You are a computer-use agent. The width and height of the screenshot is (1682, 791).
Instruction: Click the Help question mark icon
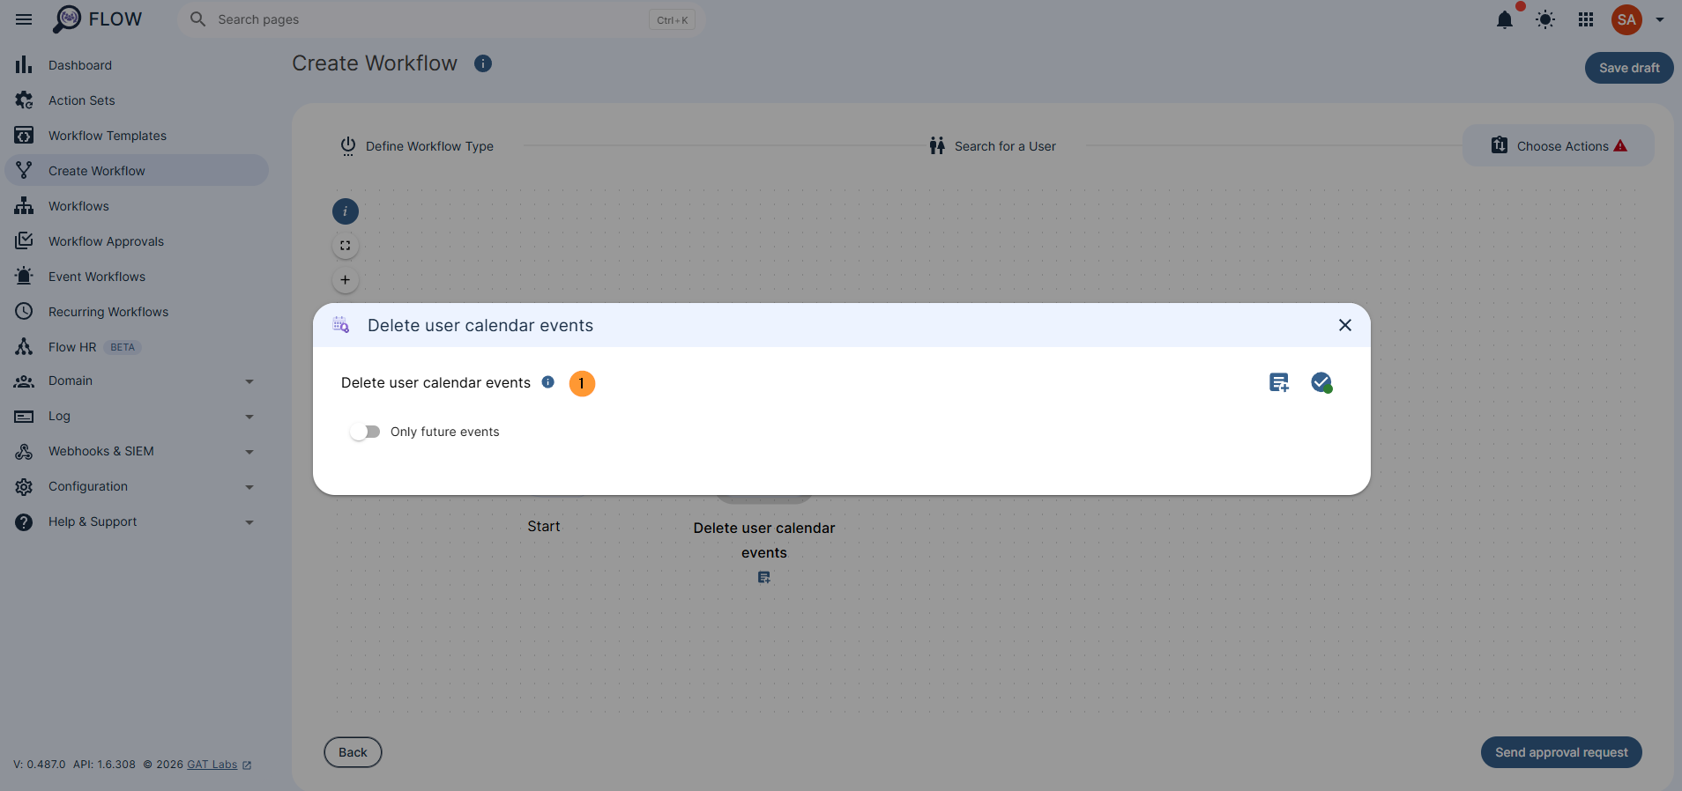24,522
